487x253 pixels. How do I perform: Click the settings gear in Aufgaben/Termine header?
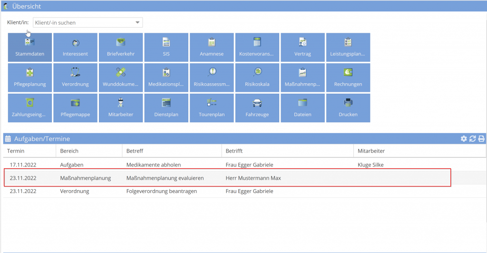point(464,139)
